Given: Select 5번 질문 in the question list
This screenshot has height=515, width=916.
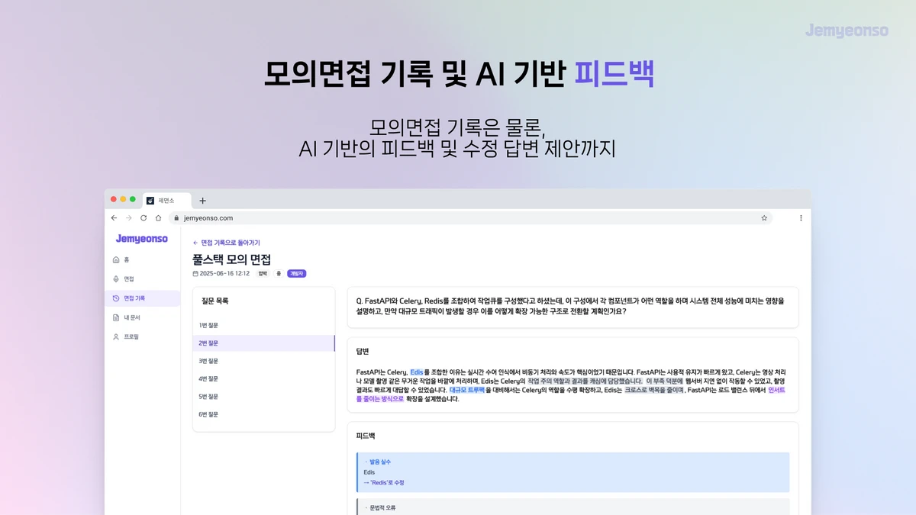Looking at the screenshot, I should pyautogui.click(x=263, y=397).
